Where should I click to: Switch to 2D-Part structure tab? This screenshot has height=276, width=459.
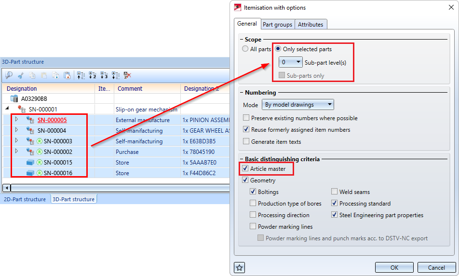tap(25, 199)
